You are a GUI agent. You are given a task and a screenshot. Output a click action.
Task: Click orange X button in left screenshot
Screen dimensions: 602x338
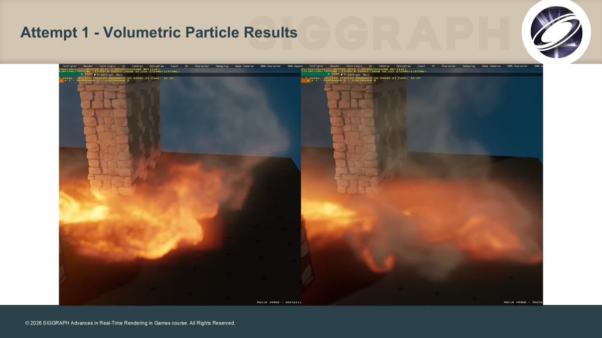tap(62, 81)
